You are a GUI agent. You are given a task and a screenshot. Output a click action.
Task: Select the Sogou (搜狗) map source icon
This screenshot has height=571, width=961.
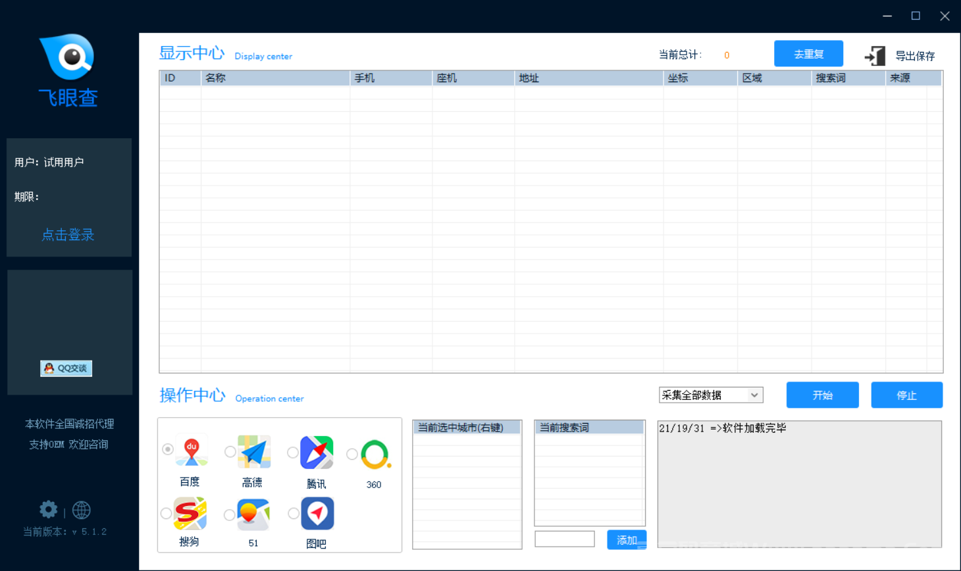point(190,514)
